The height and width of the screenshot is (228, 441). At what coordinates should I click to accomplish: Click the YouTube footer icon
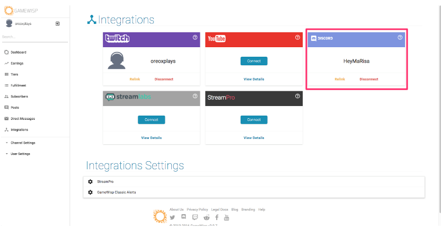[227, 217]
